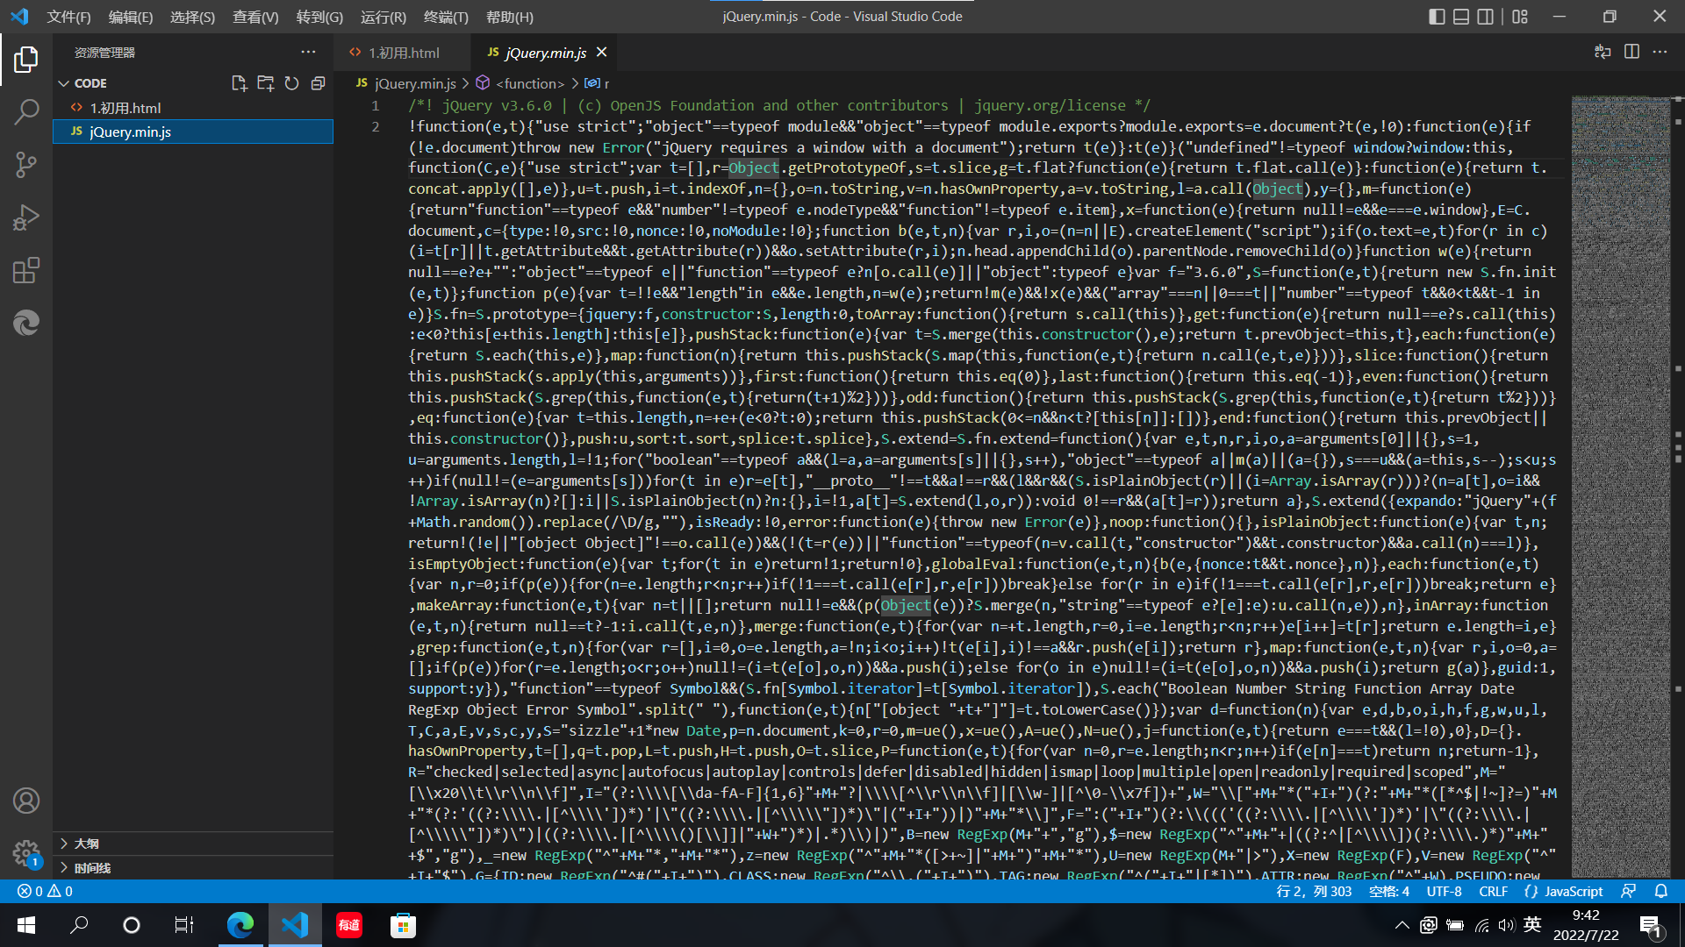Click the r variable breadcrumb segment

(606, 83)
